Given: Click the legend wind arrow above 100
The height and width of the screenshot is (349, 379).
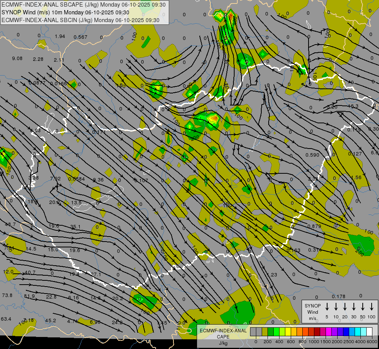Looking at the screenshot, I should click(372, 307).
